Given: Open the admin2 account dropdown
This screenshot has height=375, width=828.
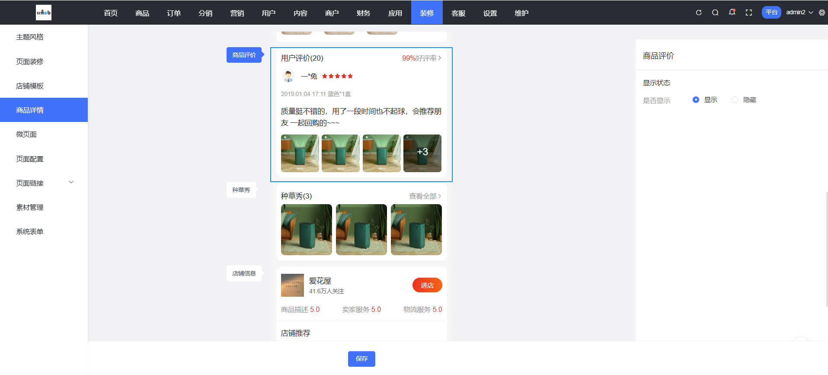Looking at the screenshot, I should [799, 13].
